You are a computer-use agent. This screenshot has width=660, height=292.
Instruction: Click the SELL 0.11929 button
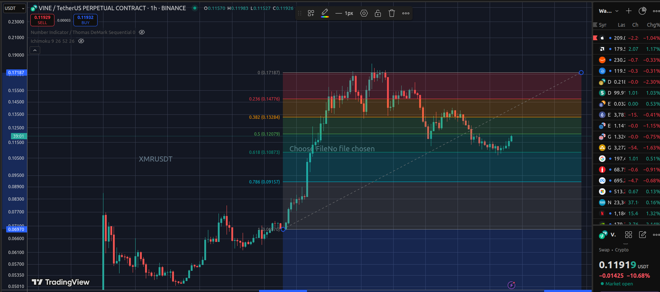pyautogui.click(x=42, y=20)
